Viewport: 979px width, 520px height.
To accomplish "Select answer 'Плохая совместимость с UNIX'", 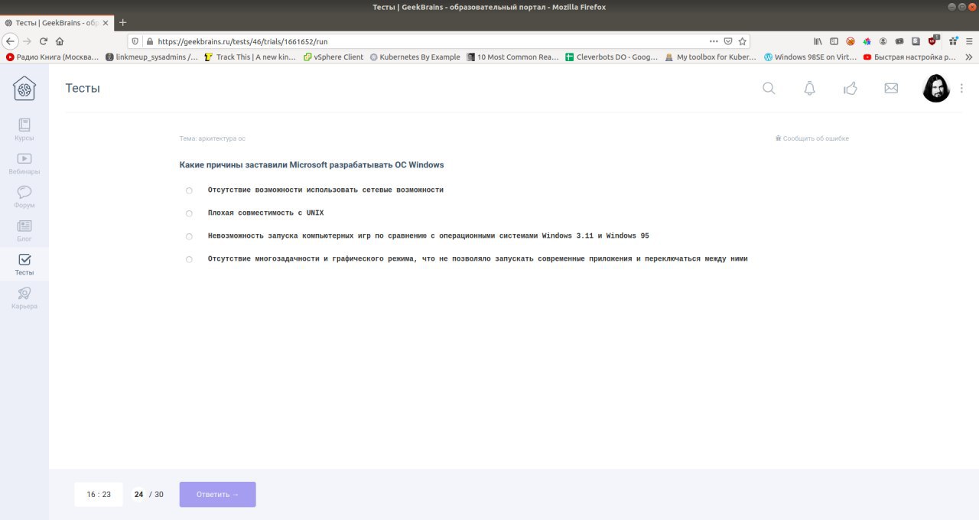I will tap(189, 213).
